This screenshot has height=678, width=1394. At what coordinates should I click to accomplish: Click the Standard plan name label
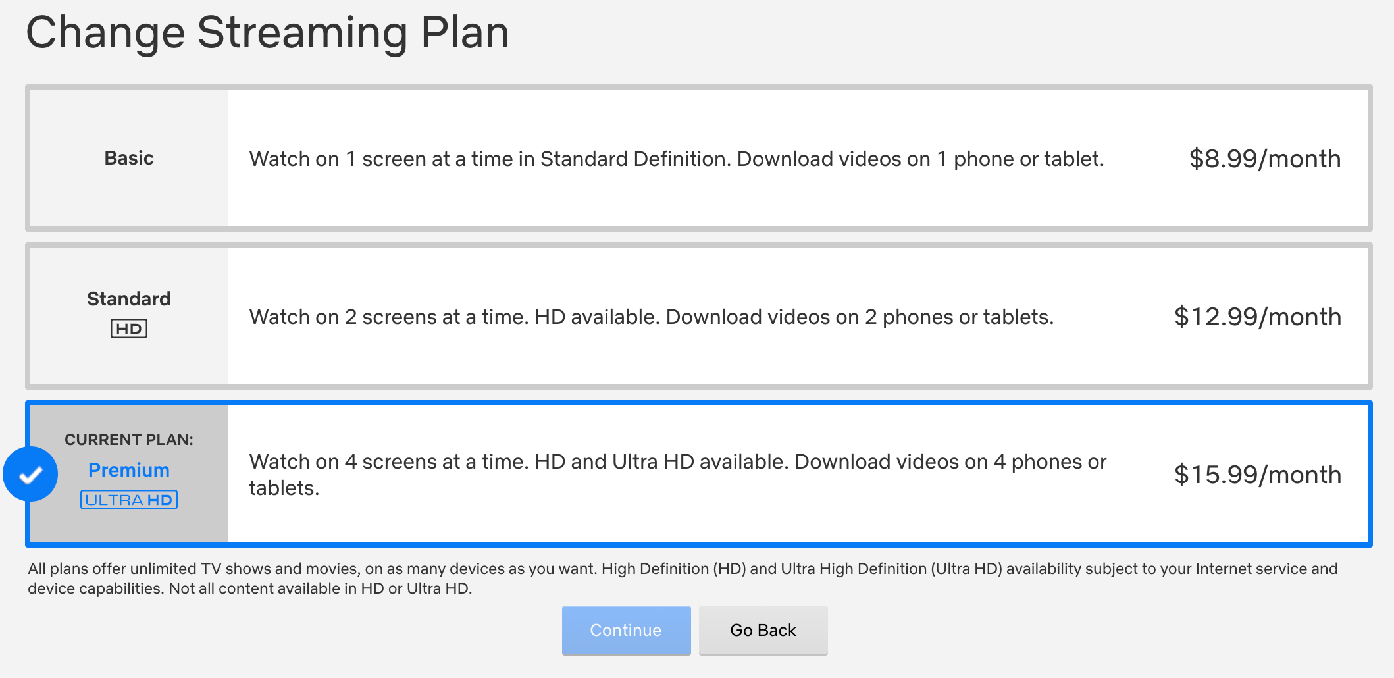point(129,299)
